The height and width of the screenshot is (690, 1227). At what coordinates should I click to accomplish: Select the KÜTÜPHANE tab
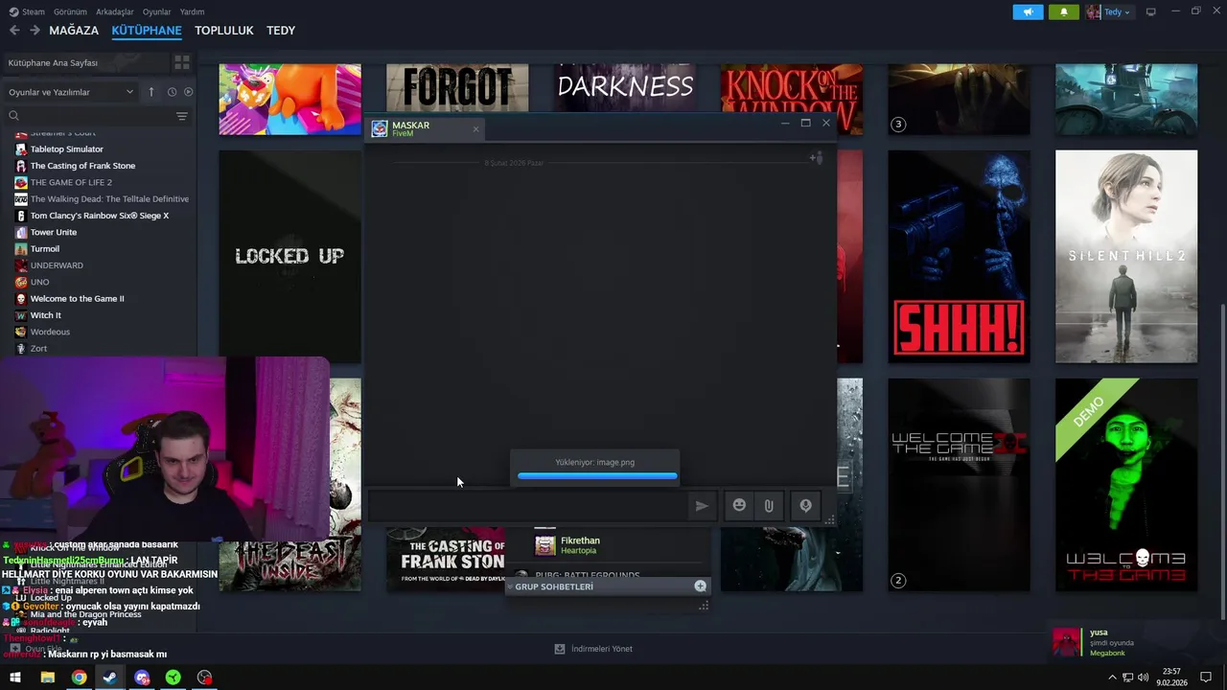tap(147, 31)
